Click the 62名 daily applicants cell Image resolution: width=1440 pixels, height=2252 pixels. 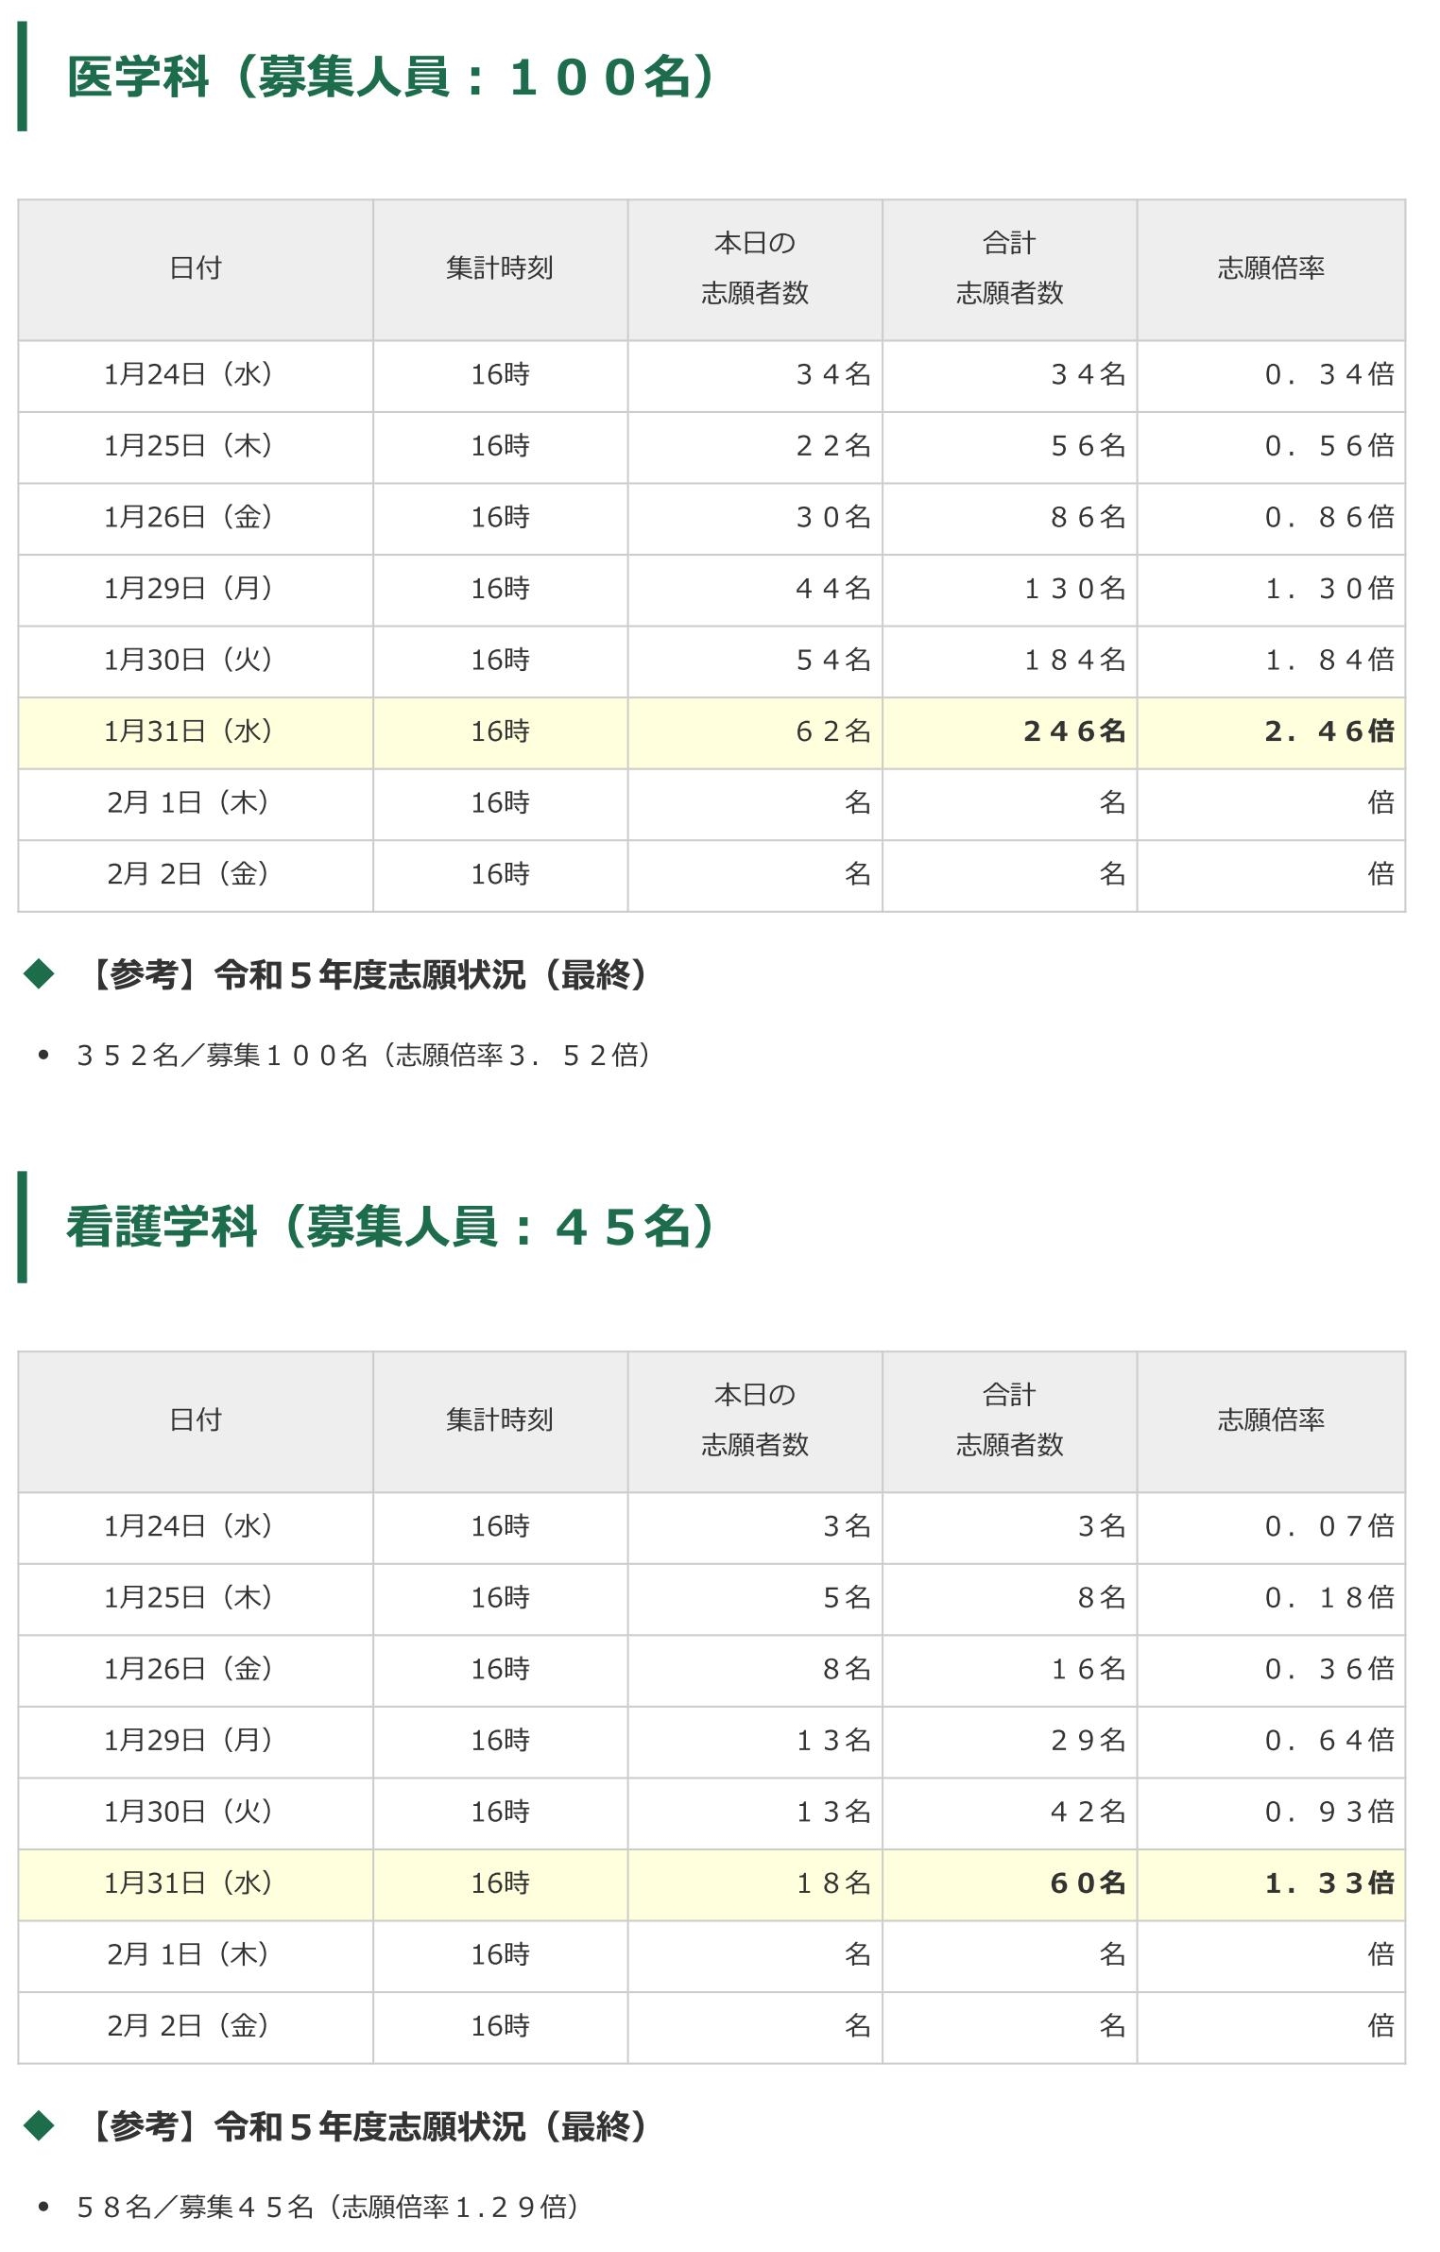click(832, 731)
